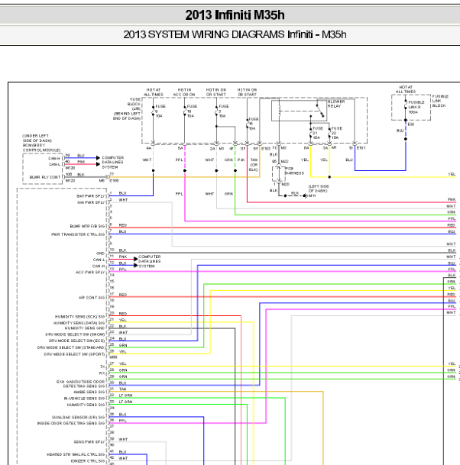Select the "HUMIDITY SENS GND" label
Viewport: 460px width, 465px height.
85,328
